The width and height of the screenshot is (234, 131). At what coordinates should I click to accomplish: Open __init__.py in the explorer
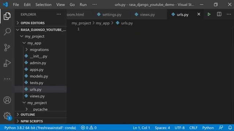point(41,56)
